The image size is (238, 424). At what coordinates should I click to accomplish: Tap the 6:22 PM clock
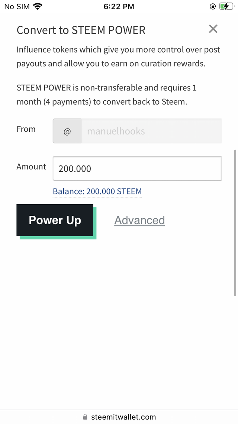pyautogui.click(x=119, y=6)
